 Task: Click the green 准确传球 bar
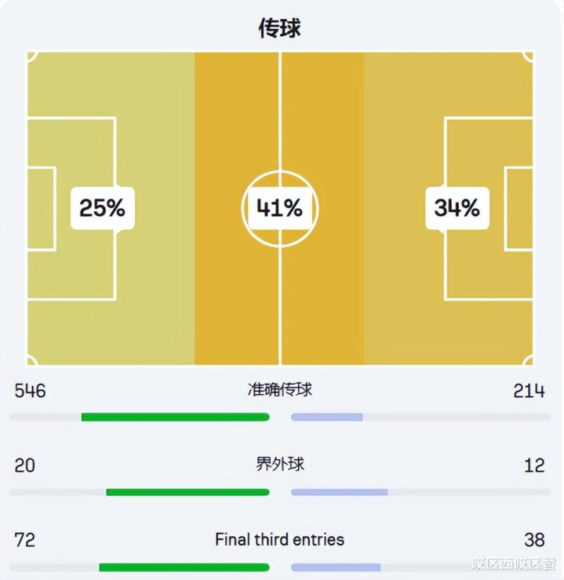[x=175, y=418]
